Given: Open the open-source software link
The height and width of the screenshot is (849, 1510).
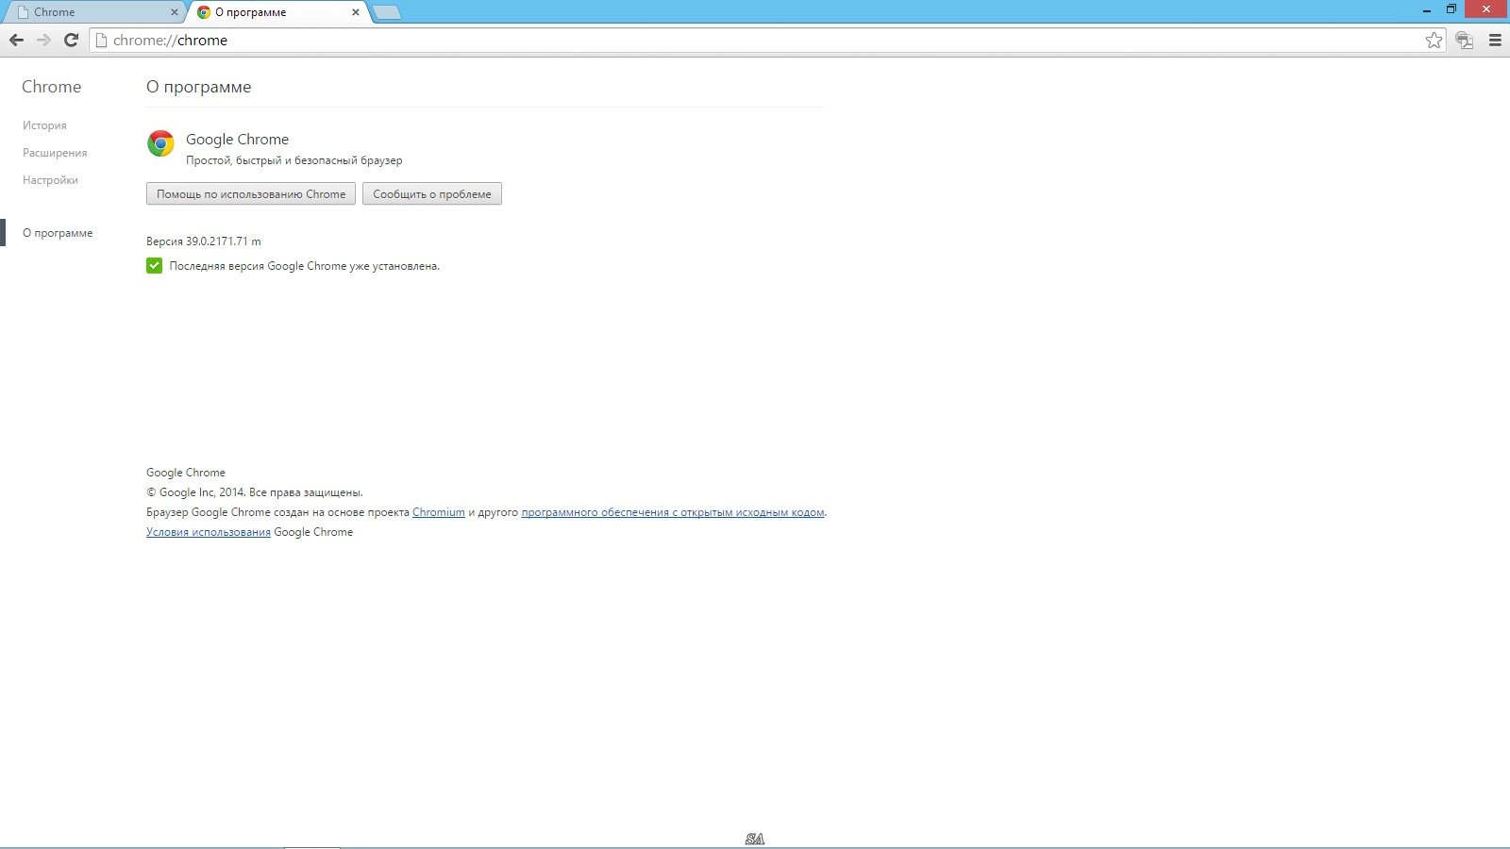Looking at the screenshot, I should 673,512.
